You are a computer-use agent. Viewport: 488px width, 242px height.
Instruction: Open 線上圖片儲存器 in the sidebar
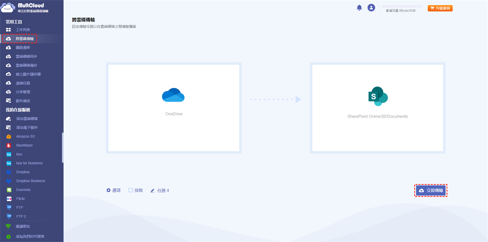pyautogui.click(x=28, y=74)
